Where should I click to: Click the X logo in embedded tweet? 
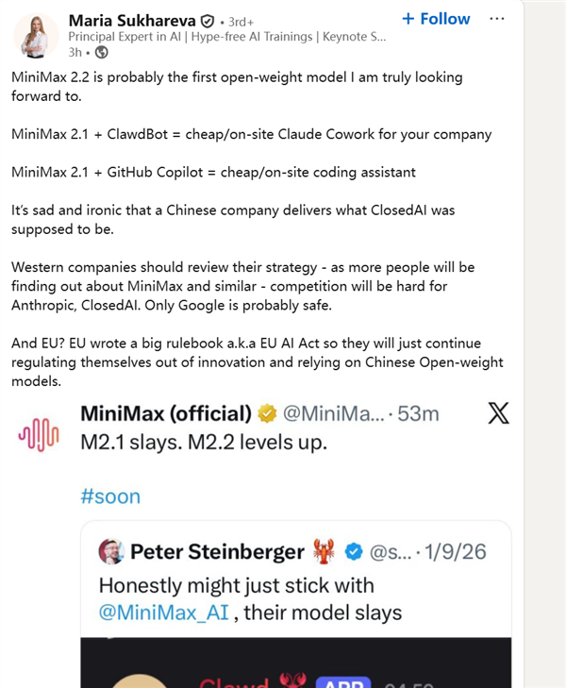click(496, 413)
